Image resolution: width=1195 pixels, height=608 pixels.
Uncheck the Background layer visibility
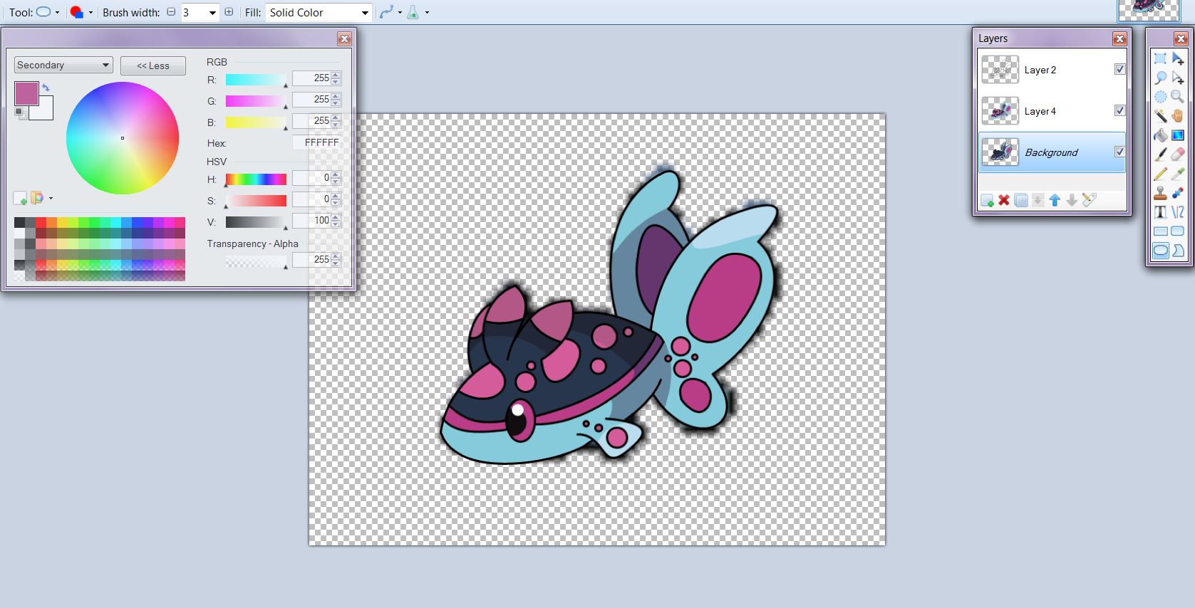(x=1119, y=152)
